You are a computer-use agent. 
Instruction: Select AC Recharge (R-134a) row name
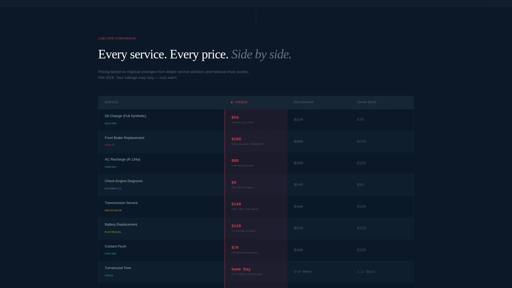(122, 159)
